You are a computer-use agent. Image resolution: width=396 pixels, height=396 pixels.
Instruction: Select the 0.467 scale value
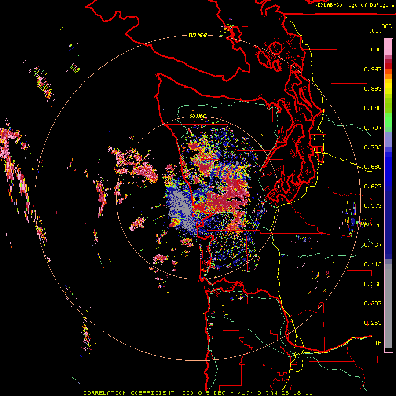pos(373,245)
